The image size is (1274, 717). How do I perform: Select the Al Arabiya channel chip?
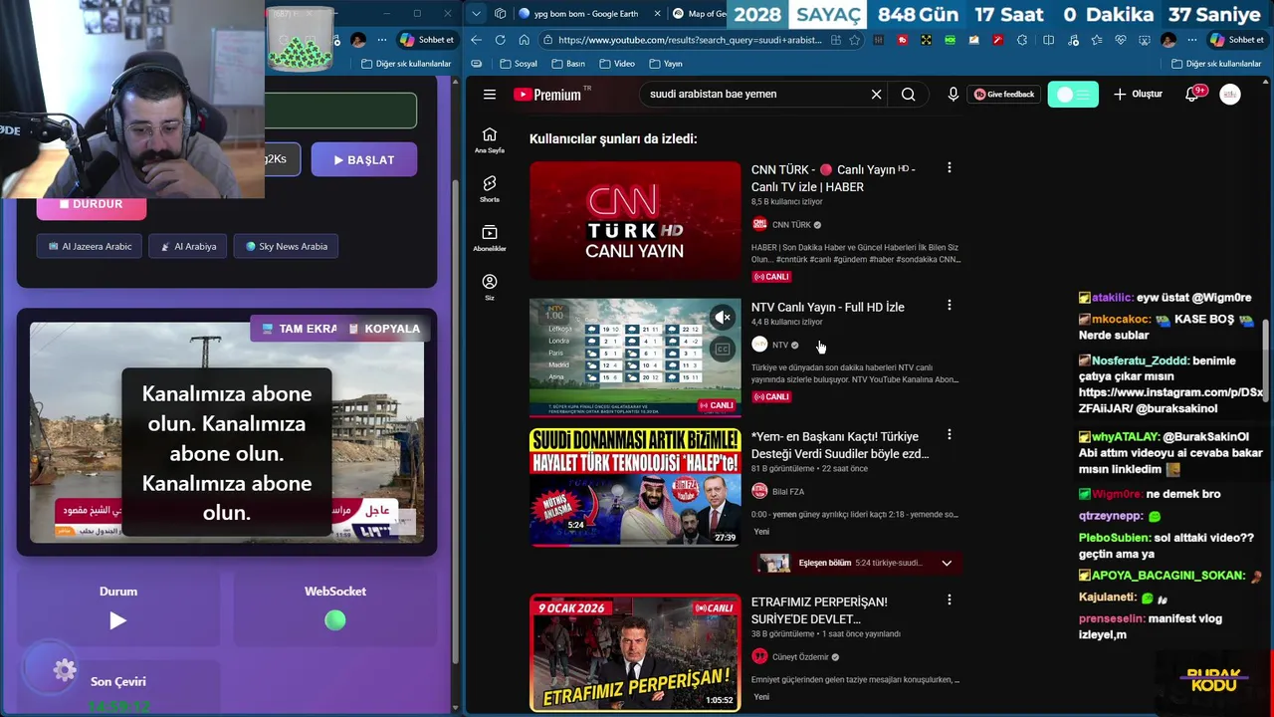tap(188, 246)
